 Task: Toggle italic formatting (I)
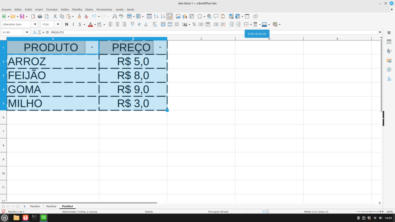point(73,24)
